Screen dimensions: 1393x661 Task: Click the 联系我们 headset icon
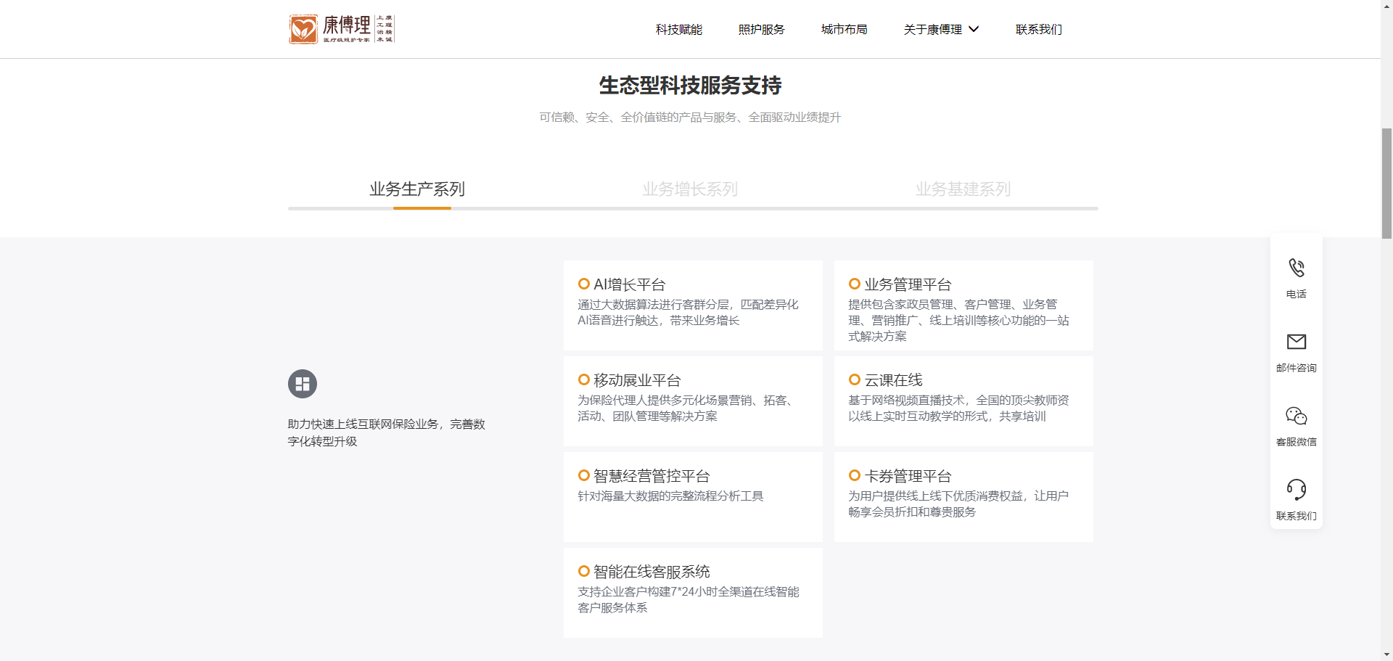tap(1297, 490)
